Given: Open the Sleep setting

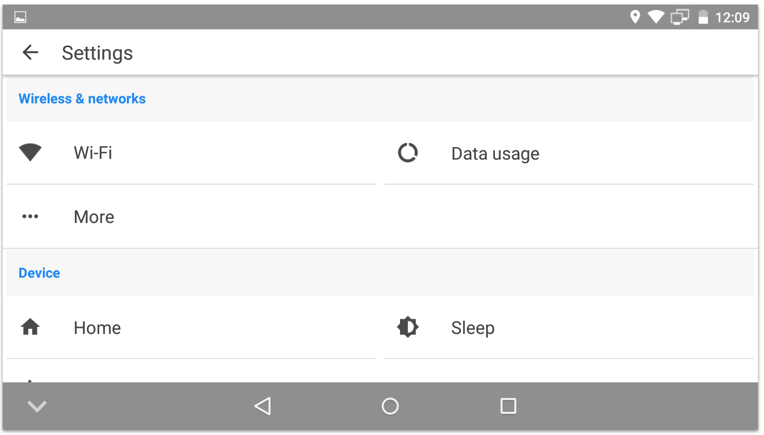Looking at the screenshot, I should 569,327.
